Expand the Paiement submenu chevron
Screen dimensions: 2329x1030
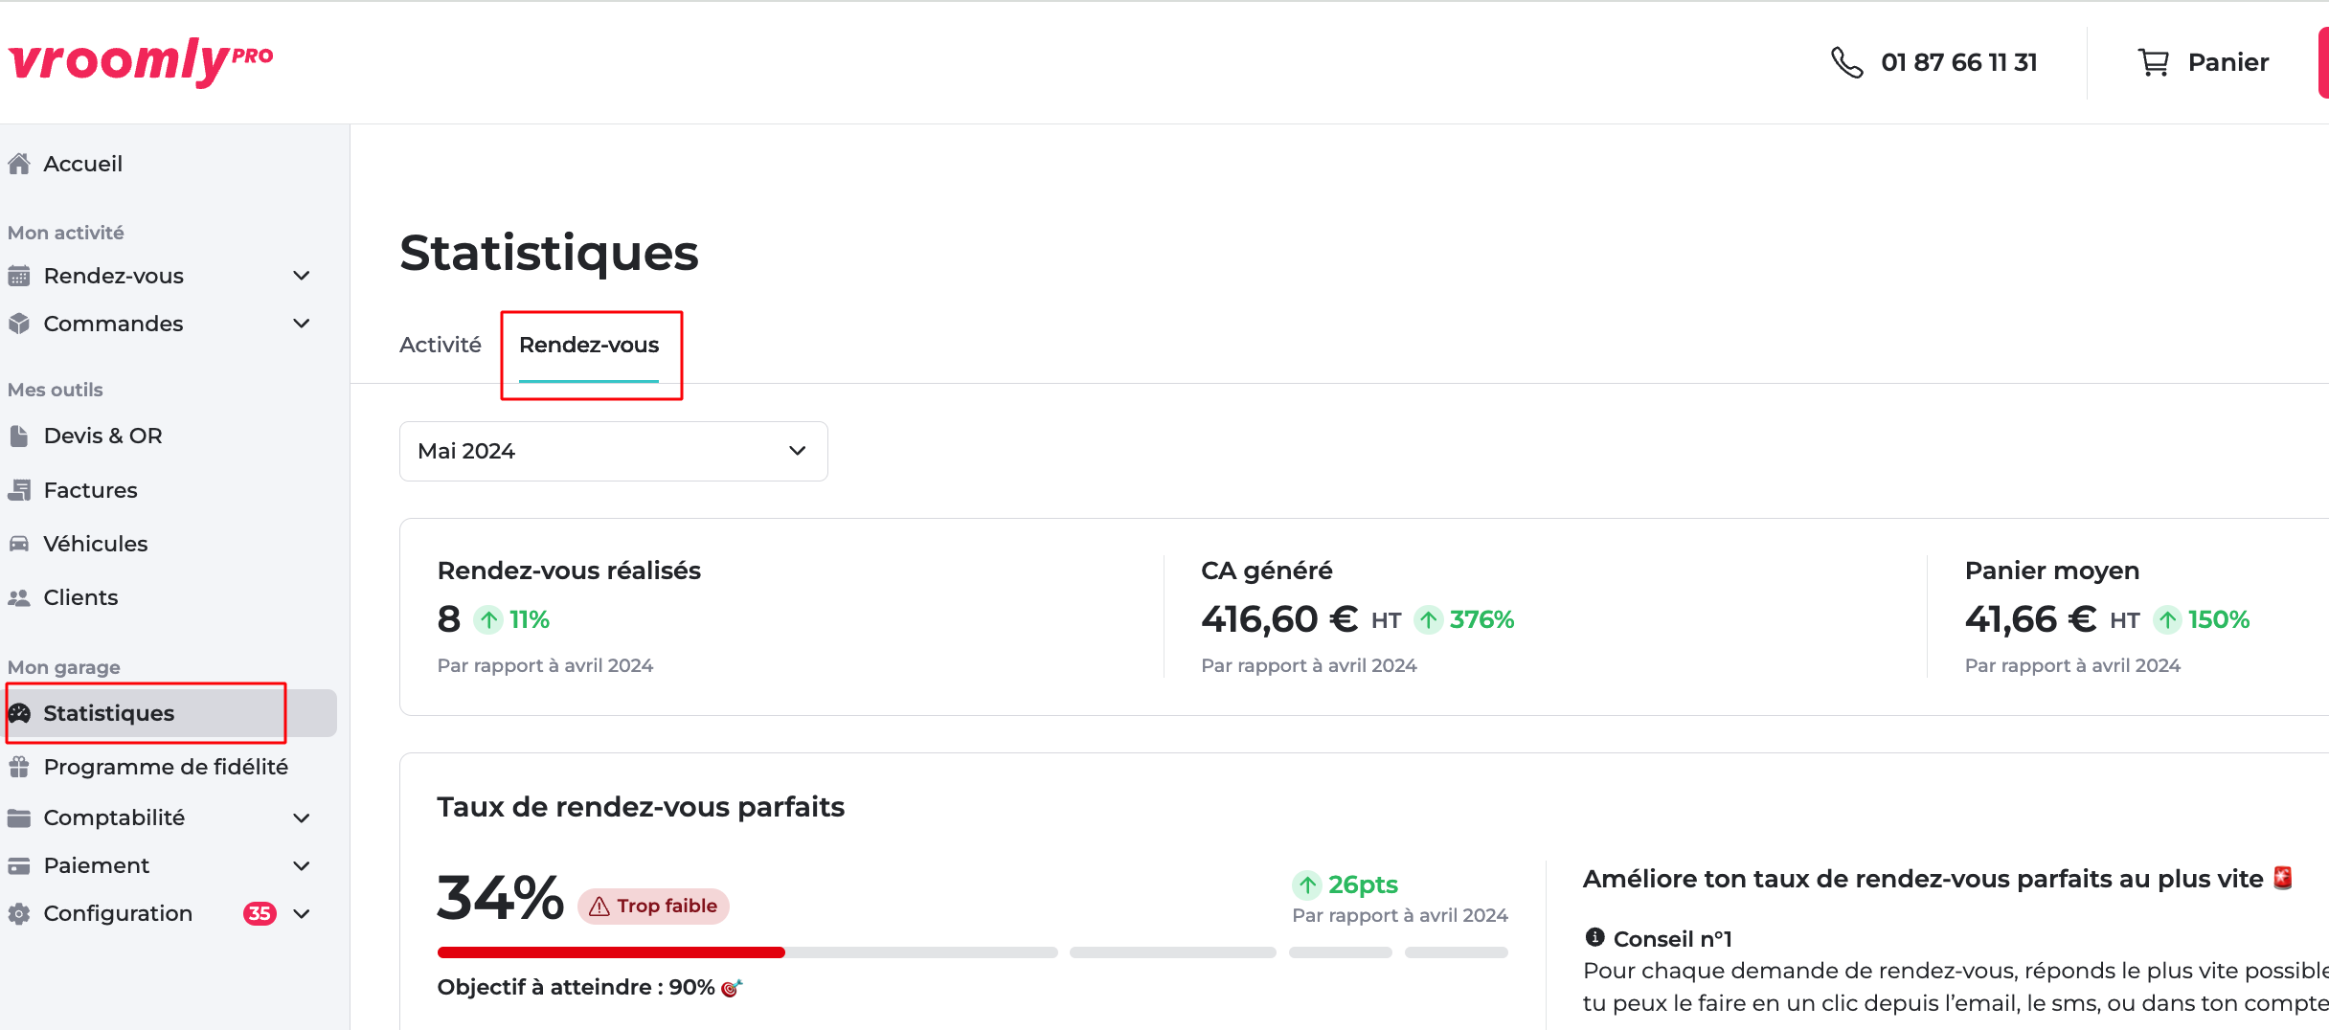302,865
